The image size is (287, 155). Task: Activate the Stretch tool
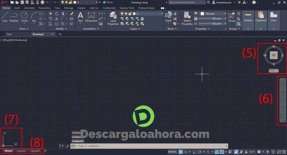coord(51,24)
